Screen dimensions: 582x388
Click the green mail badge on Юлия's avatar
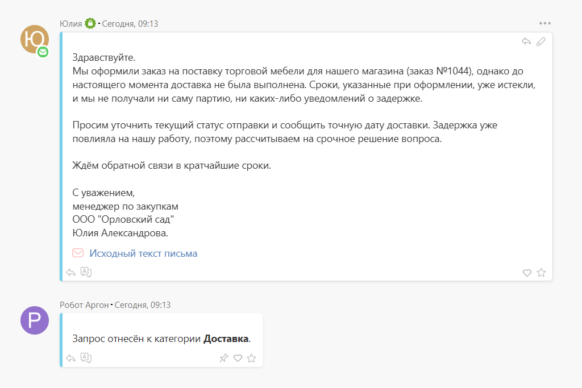pyautogui.click(x=43, y=52)
